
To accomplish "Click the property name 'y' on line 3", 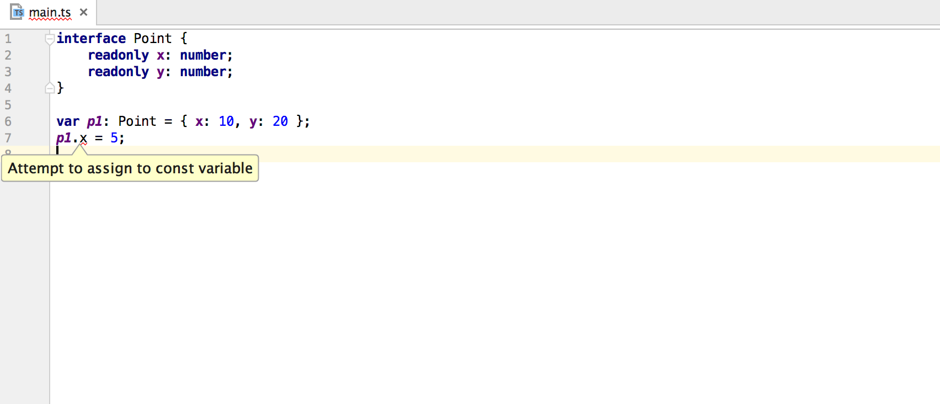I will click(161, 73).
